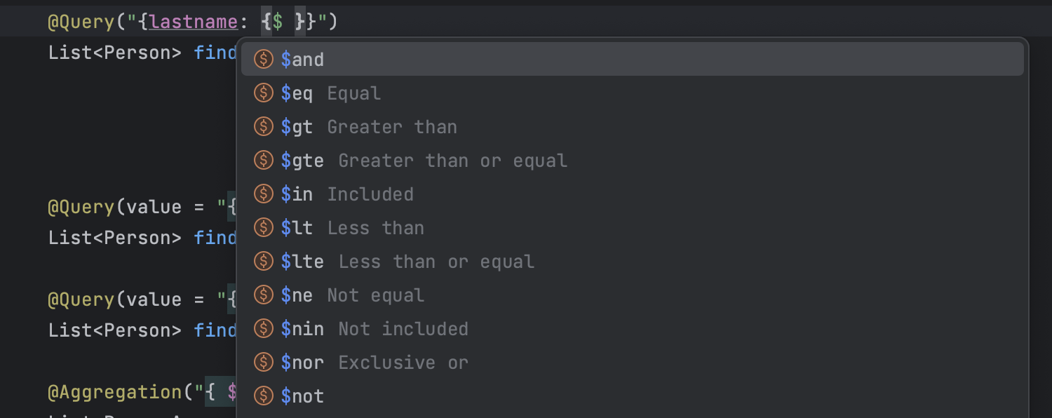Viewport: 1052px width, 418px height.
Task: Pick the 'Not included' $nin entry
Action: pos(632,329)
